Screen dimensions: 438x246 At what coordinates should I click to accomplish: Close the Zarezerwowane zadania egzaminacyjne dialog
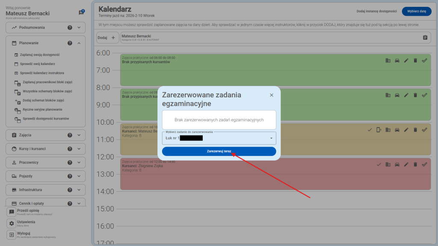(x=272, y=95)
